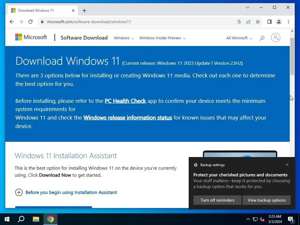
Task: Click the scrollbar up arrow
Action: click(292, 30)
